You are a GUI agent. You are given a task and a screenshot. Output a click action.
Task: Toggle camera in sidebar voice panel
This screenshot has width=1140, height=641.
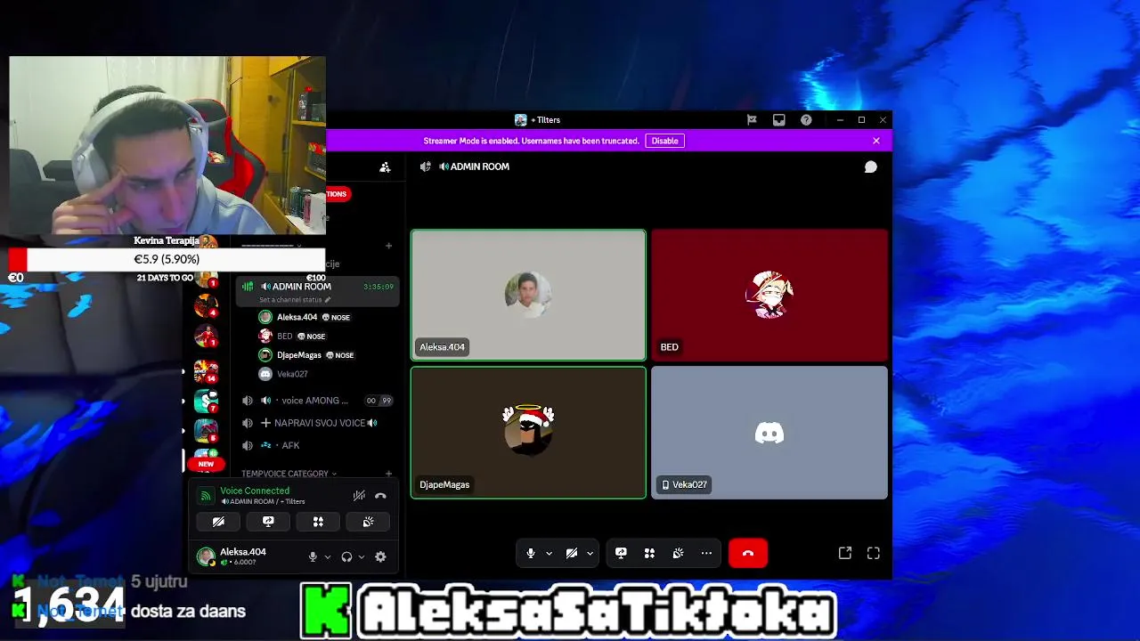tap(218, 522)
